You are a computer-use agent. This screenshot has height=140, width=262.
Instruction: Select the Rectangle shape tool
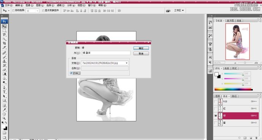pyautogui.click(x=4, y=101)
